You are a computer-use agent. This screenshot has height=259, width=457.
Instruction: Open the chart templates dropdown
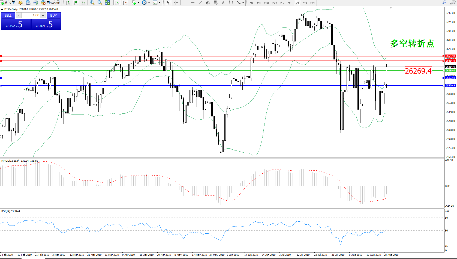pyautogui.click(x=160, y=3)
